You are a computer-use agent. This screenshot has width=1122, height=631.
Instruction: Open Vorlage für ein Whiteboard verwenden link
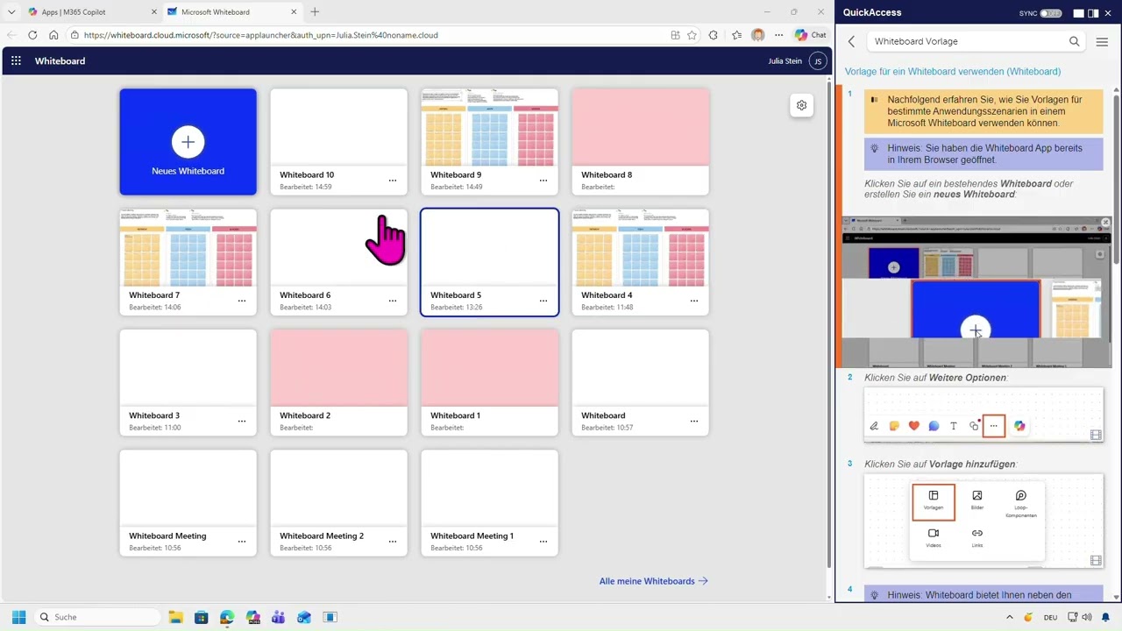click(x=953, y=71)
